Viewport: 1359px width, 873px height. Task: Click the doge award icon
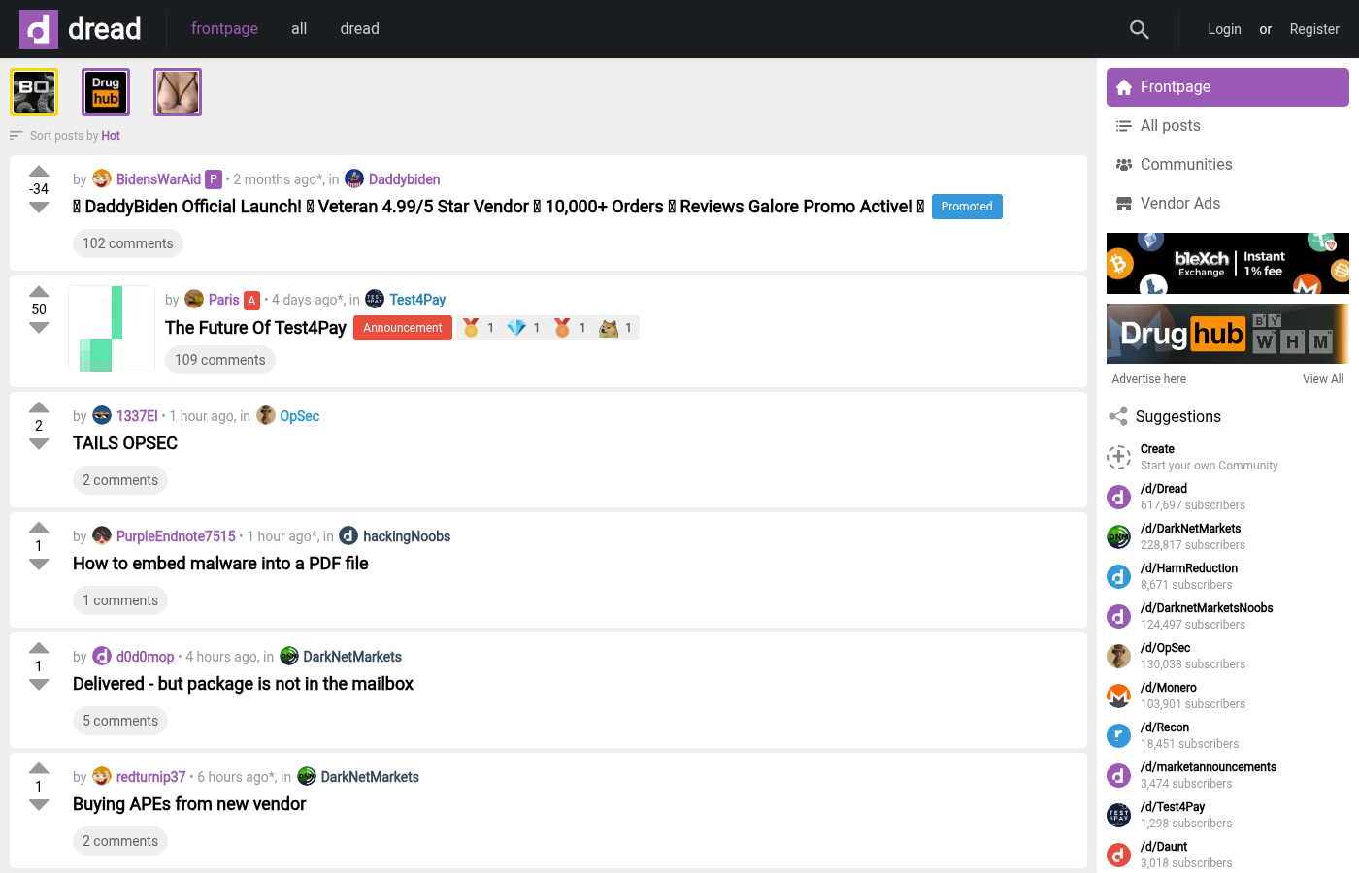pos(609,328)
